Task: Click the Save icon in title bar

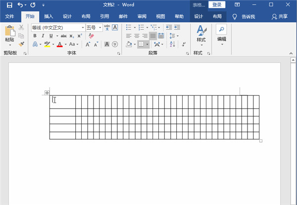Action: (9, 5)
